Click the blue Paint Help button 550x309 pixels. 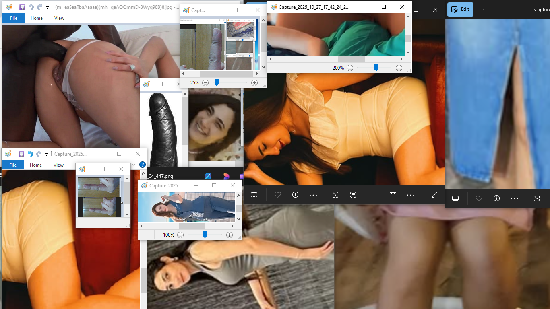pos(142,165)
